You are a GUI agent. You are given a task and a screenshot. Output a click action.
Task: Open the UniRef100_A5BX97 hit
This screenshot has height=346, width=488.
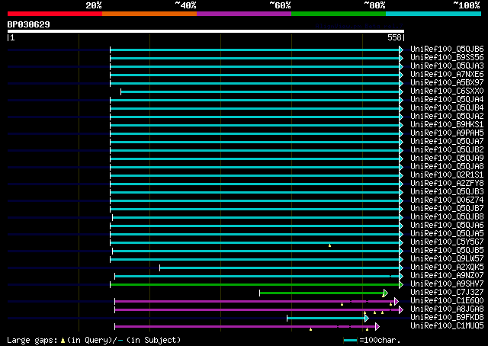pyautogui.click(x=447, y=83)
